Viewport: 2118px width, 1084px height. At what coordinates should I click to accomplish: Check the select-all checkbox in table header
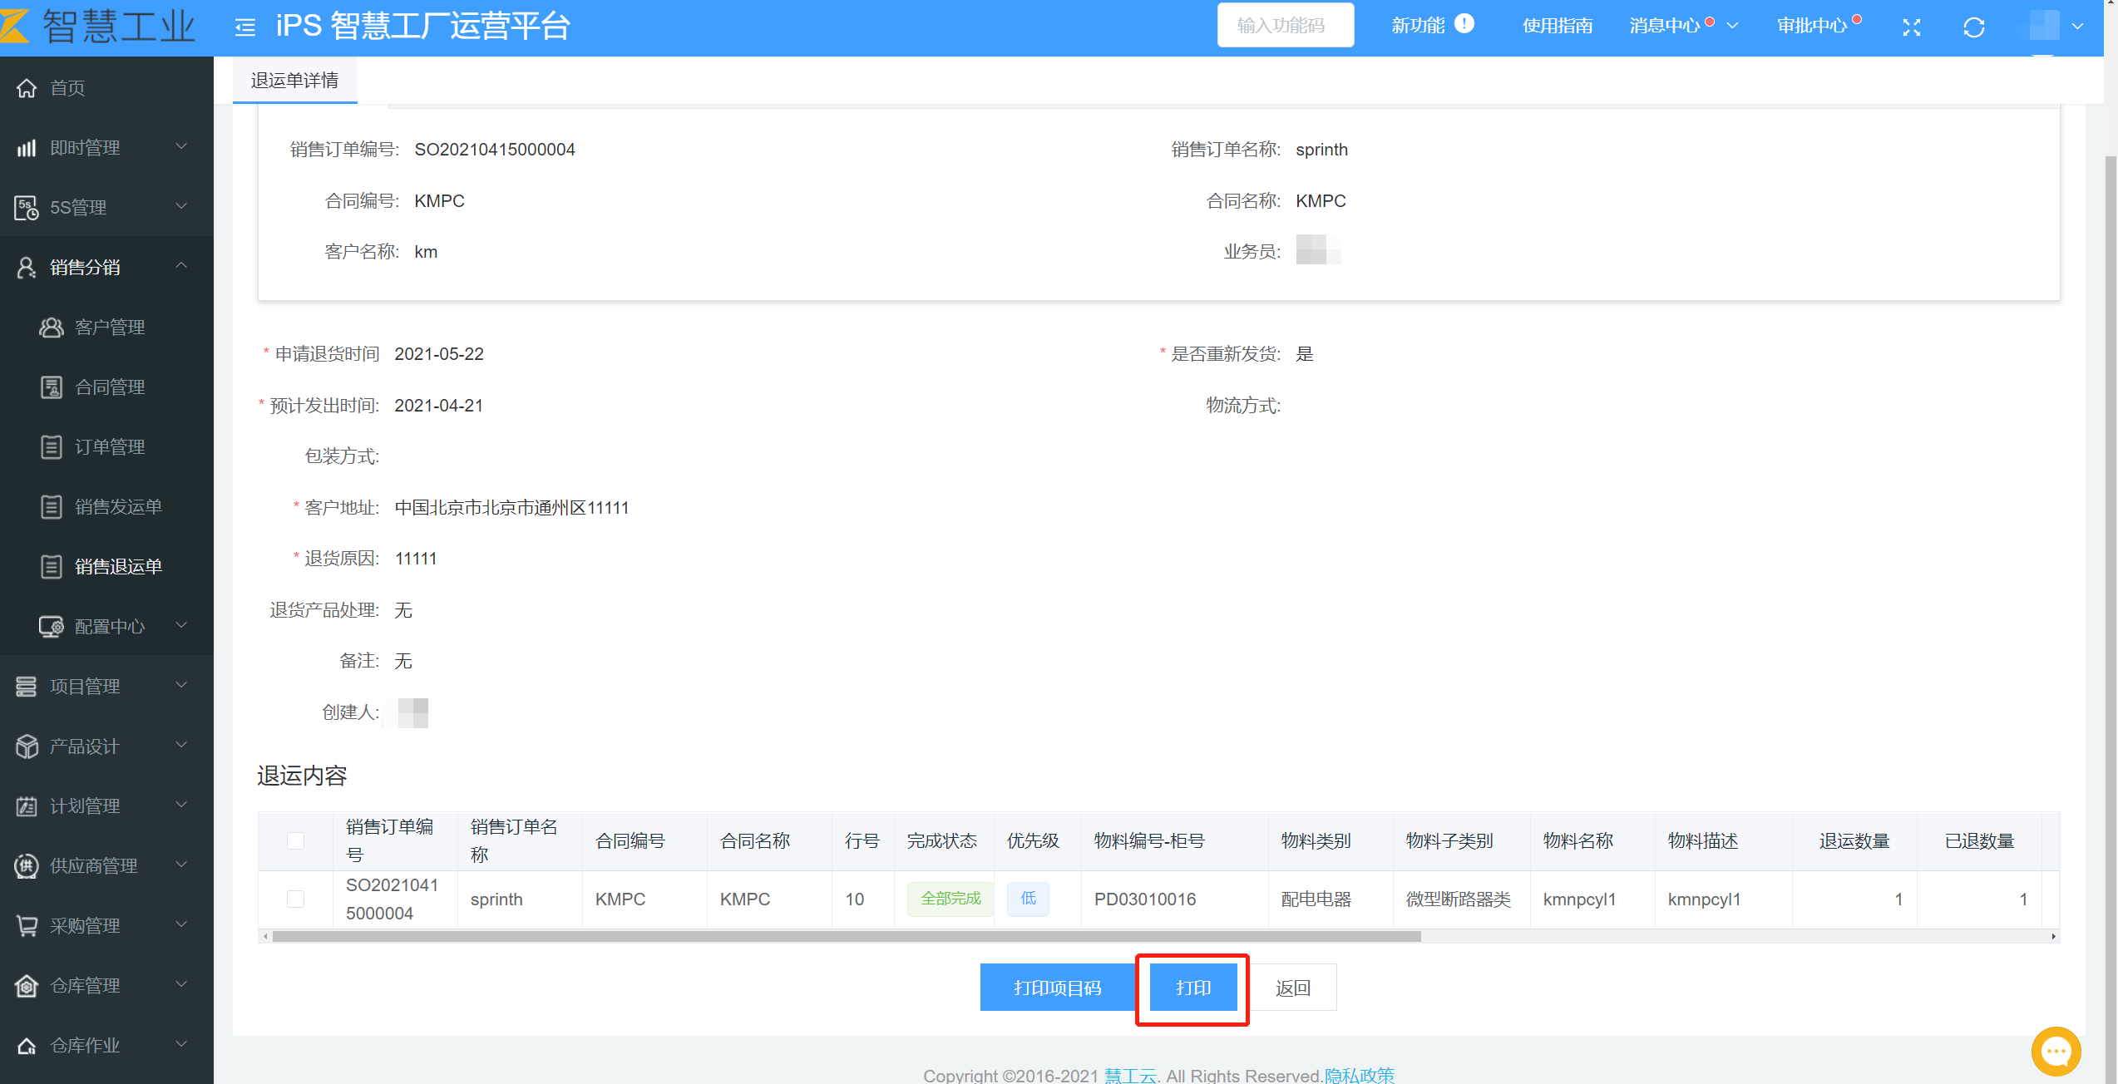pos(295,840)
